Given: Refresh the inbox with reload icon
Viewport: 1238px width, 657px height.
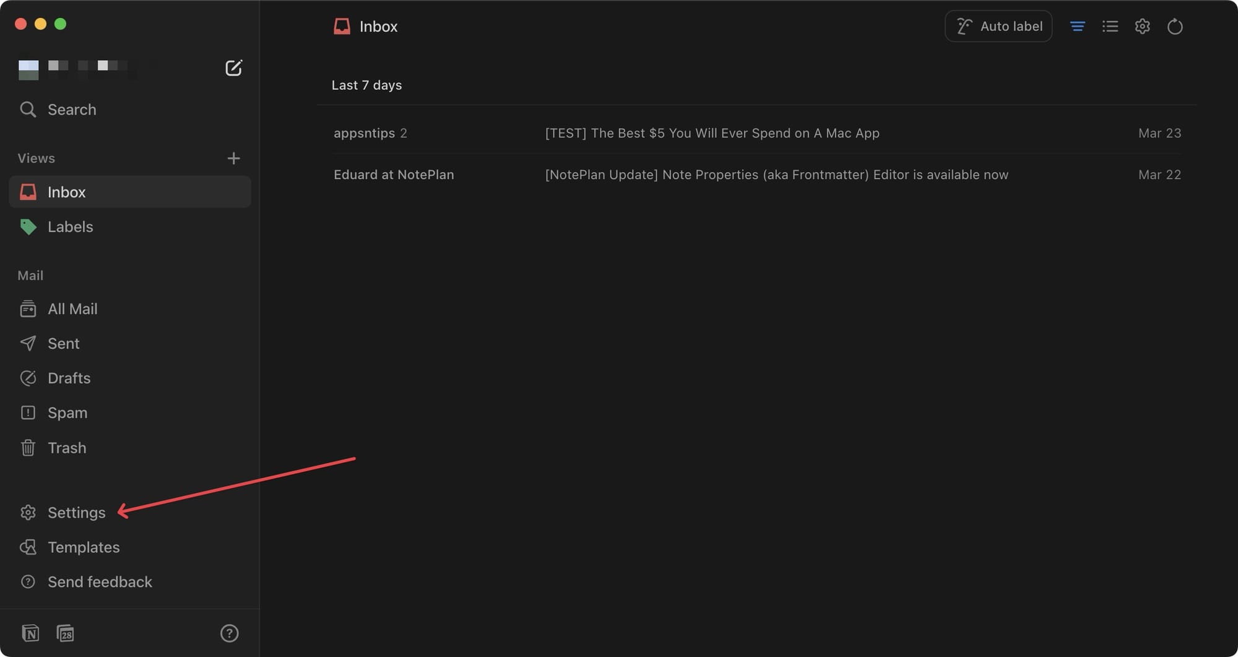Looking at the screenshot, I should click(1175, 27).
